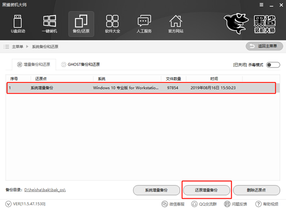Viewport: 286px width, 208px height.
Task: Click the 黑鲨装机大师 shark logo
Action: point(250,24)
